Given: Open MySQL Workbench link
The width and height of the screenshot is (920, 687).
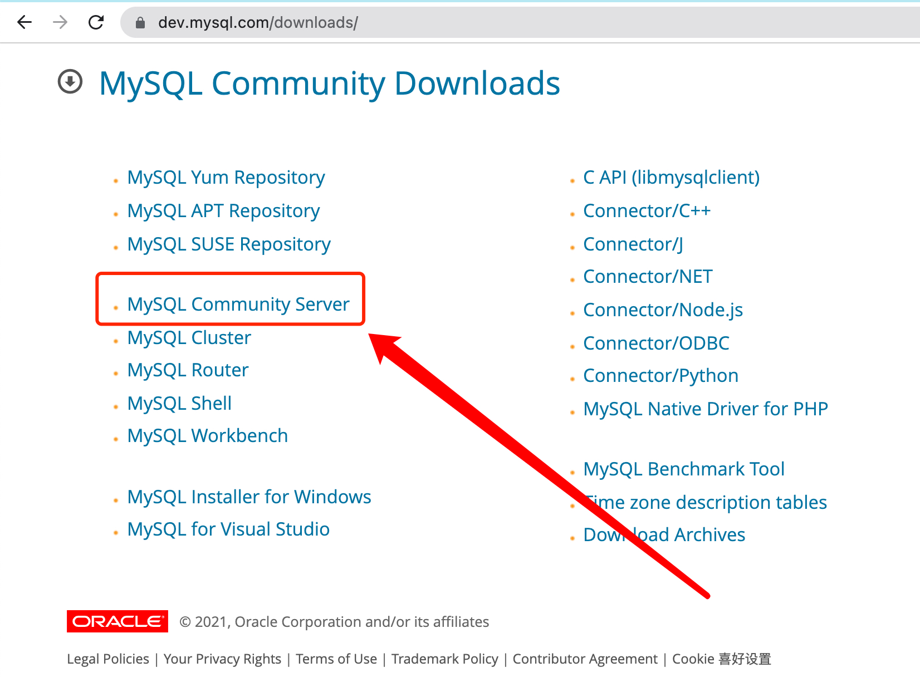Looking at the screenshot, I should 208,436.
